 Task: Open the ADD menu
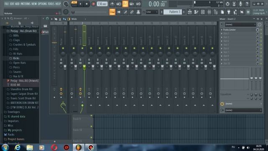point(17,4)
